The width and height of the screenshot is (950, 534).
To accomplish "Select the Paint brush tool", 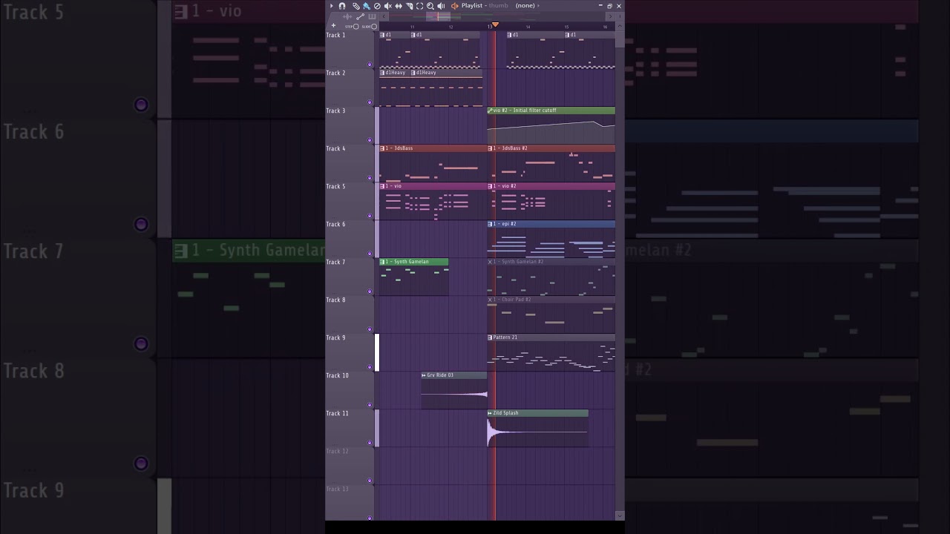I will [367, 6].
